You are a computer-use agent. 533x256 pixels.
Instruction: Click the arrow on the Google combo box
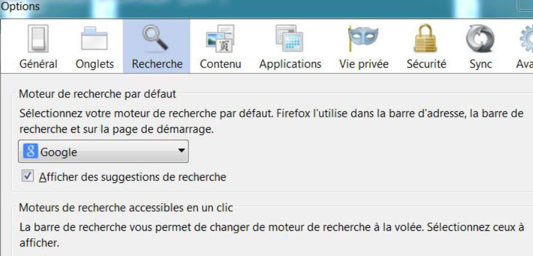point(182,151)
